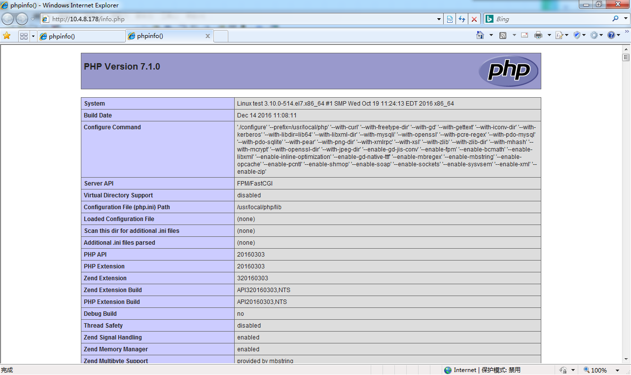631x375 pixels.
Task: Refresh the page with the Refresh icon
Action: [x=462, y=19]
